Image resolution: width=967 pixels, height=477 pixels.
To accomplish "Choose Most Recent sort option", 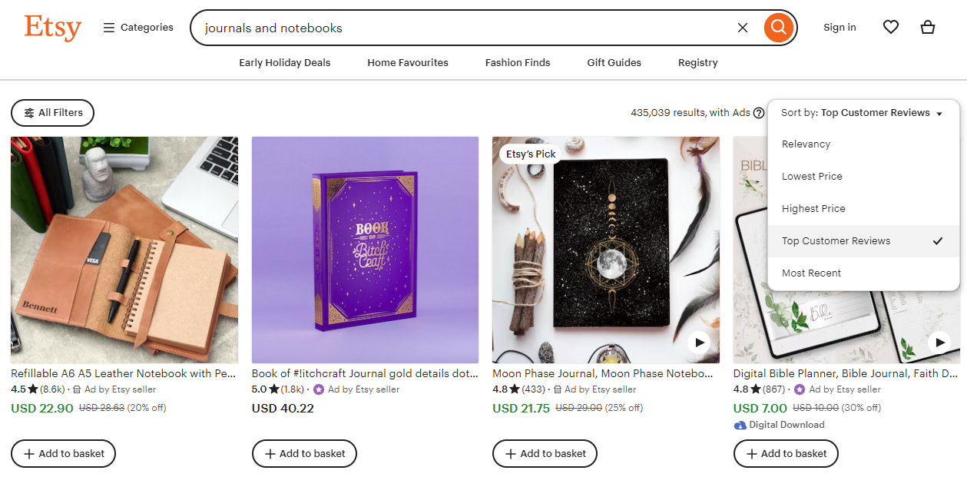I will coord(811,273).
